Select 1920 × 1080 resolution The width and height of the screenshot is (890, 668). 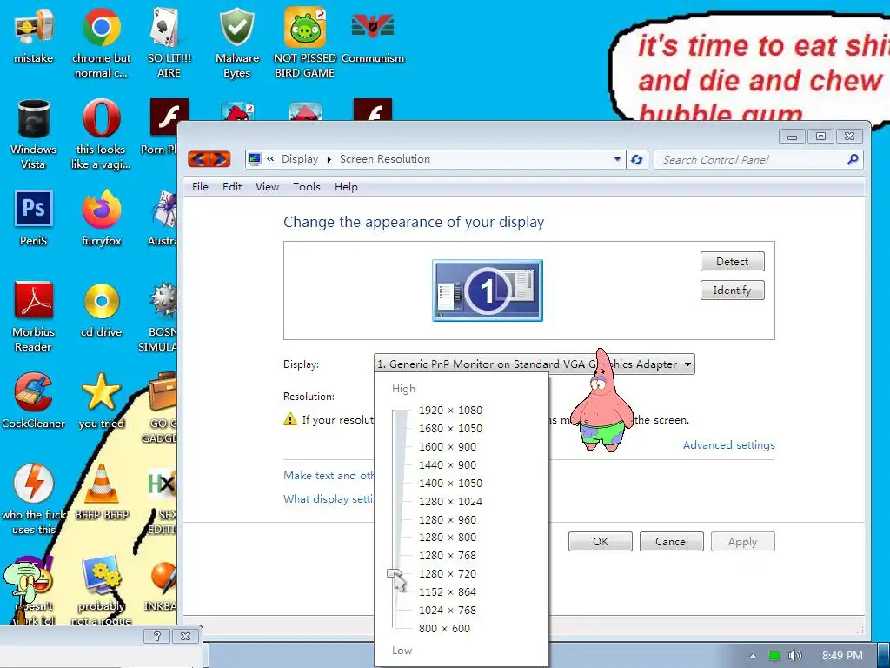coord(451,411)
